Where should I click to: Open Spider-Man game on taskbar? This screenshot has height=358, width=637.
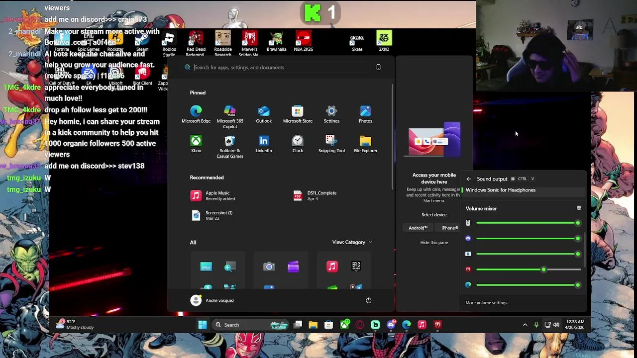coord(437,325)
